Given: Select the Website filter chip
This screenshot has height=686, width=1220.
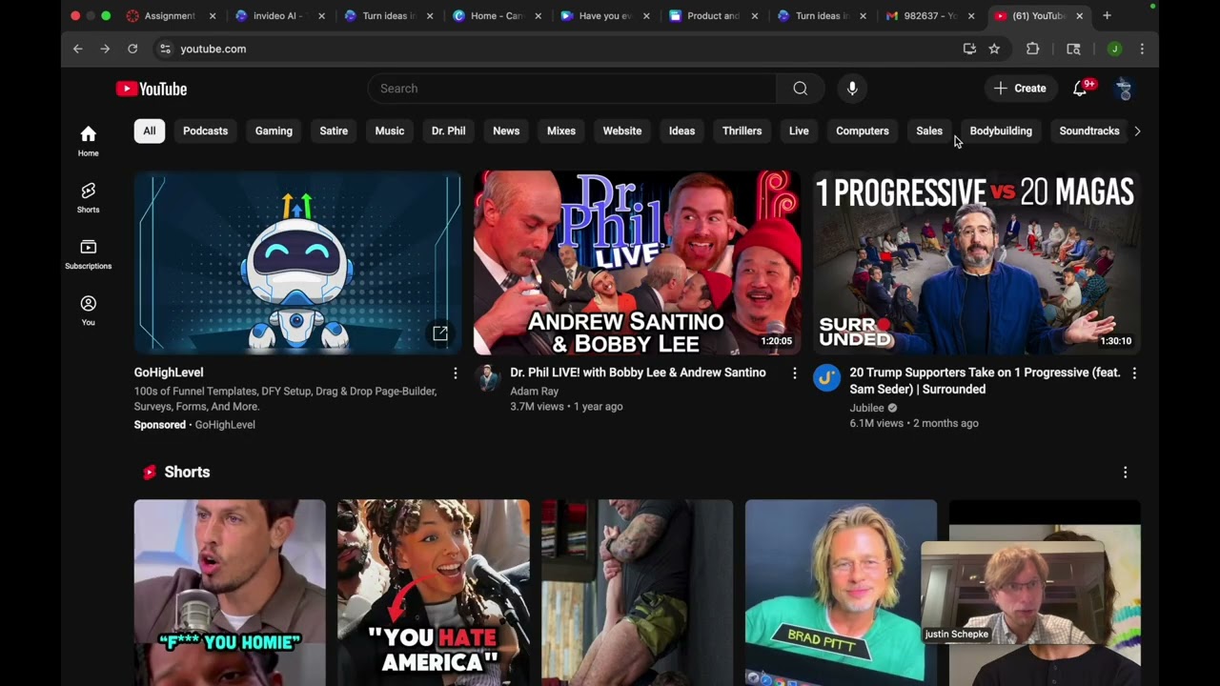Looking at the screenshot, I should [622, 131].
